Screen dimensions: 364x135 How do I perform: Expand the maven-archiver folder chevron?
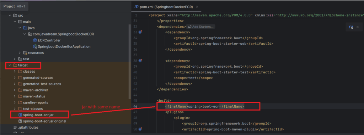tap(15, 90)
